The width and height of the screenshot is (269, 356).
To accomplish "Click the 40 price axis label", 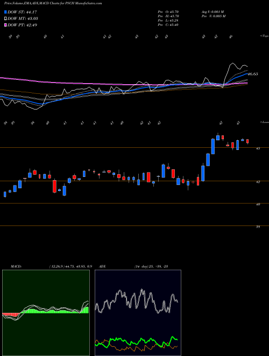I will 258,204.
